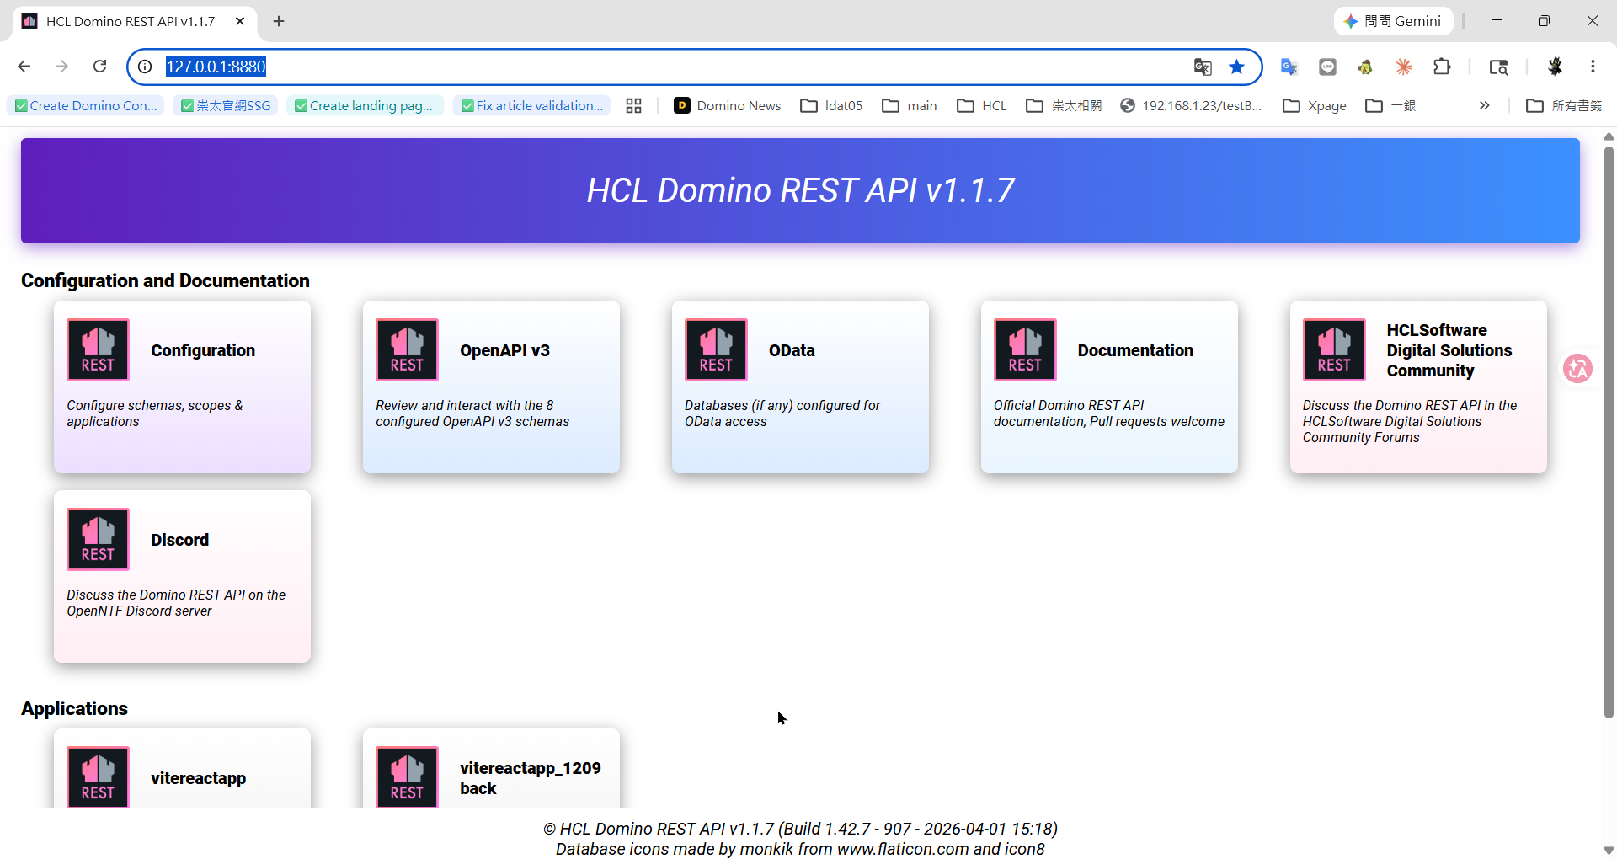Click 'Configure schemas, scopes & applications' text
This screenshot has height=859, width=1617.
point(155,413)
